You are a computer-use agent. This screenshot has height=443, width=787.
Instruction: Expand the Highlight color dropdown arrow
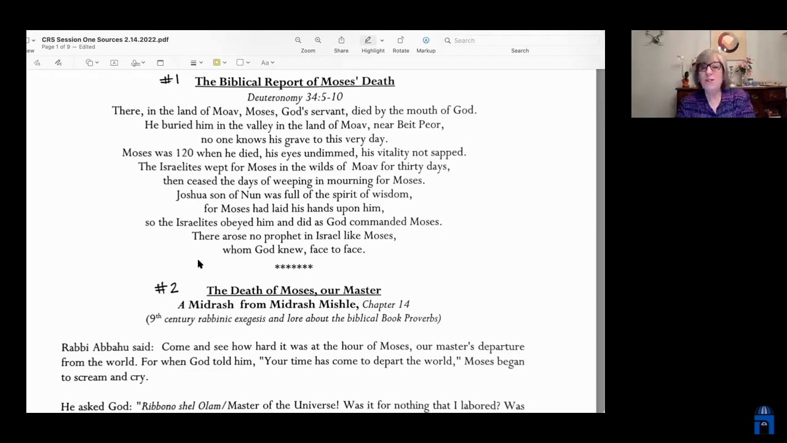[382, 41]
